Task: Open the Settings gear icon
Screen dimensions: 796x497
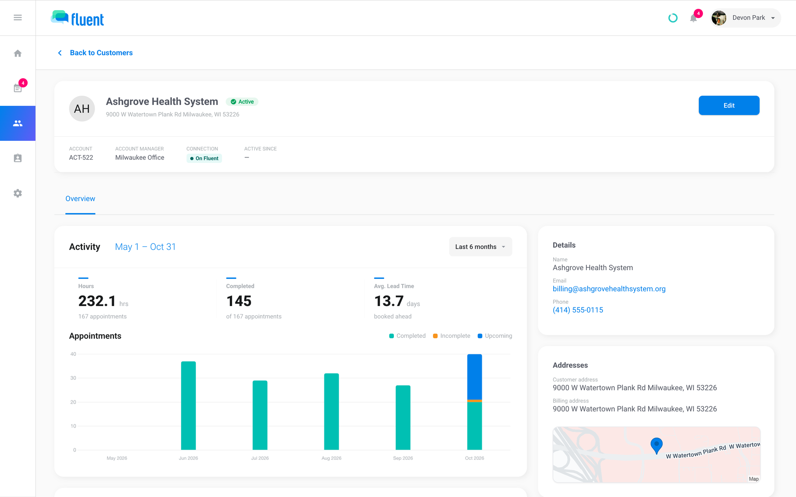Action: pyautogui.click(x=18, y=193)
